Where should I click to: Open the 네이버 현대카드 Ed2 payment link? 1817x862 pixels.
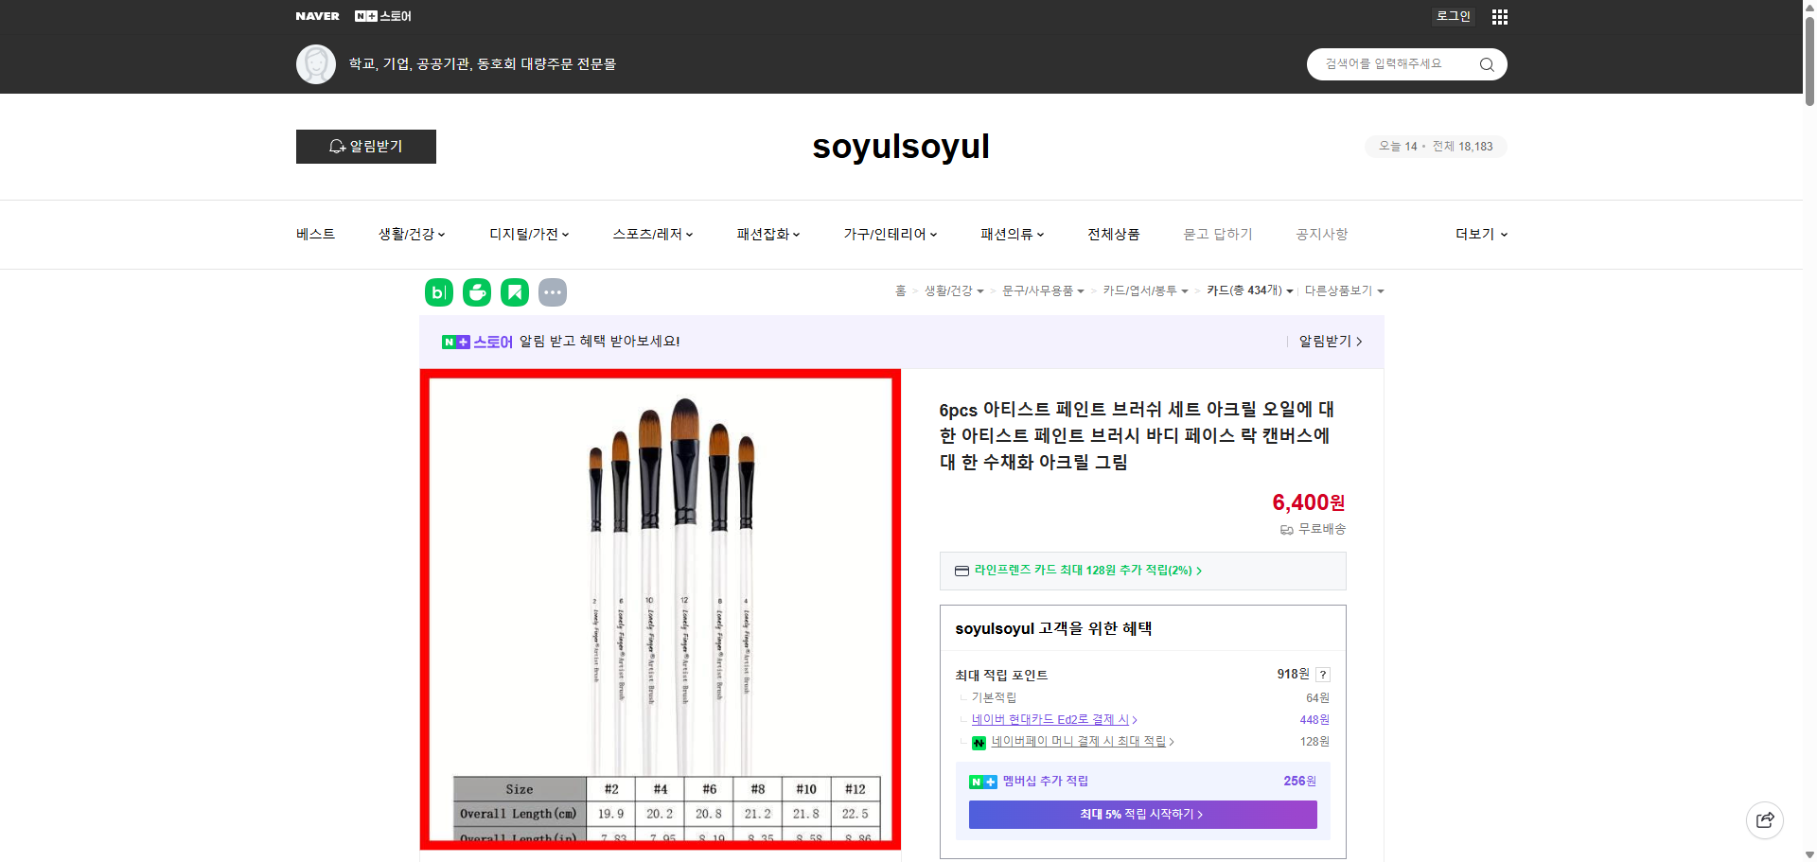point(1050,719)
